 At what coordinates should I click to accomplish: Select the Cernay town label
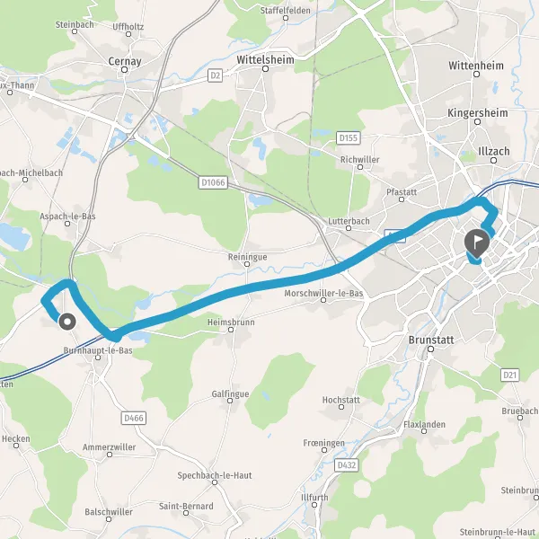[125, 61]
